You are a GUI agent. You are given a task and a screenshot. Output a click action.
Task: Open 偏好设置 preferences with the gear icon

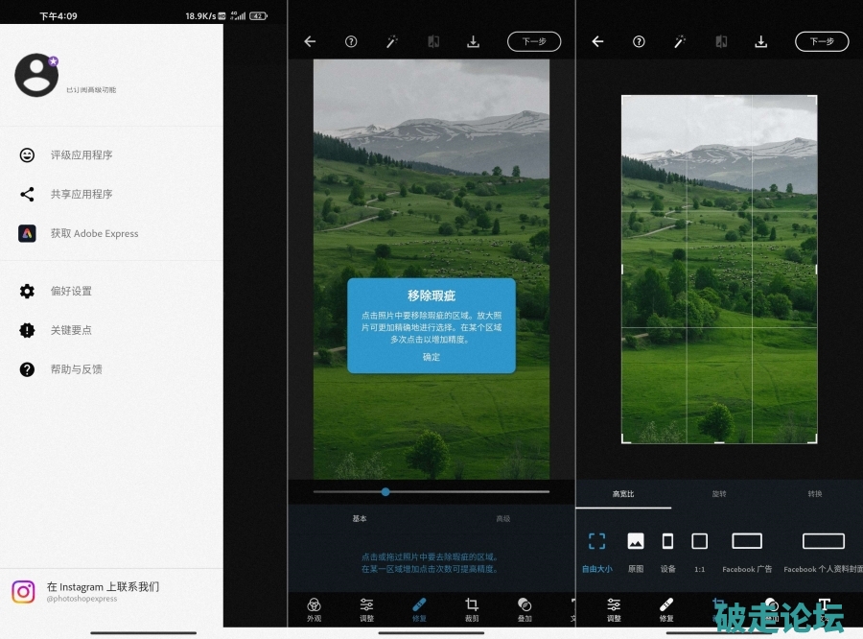pos(27,291)
